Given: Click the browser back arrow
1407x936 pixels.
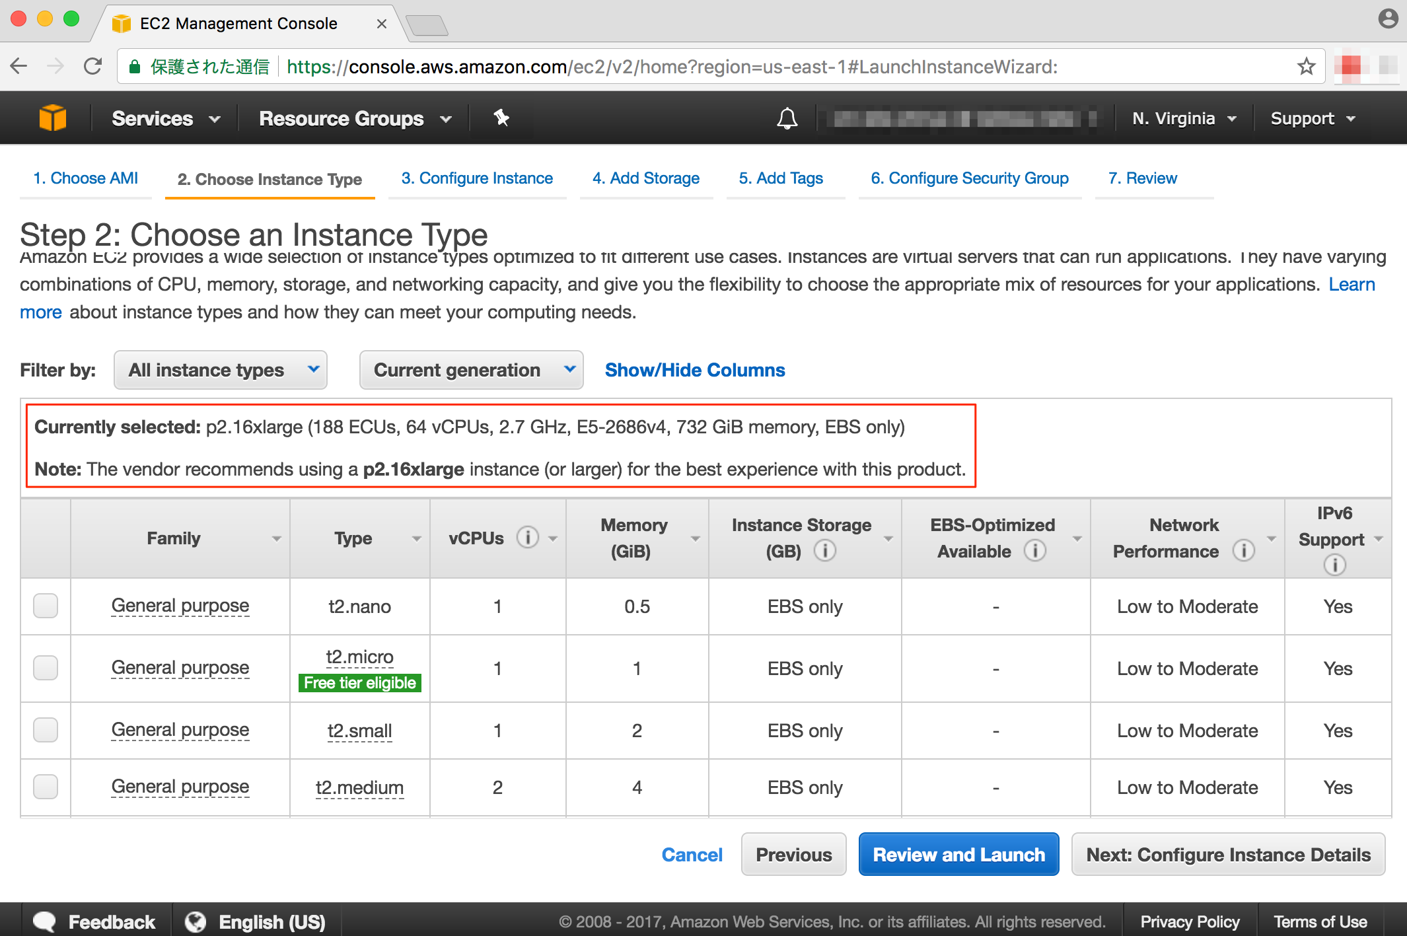Looking at the screenshot, I should tap(19, 66).
